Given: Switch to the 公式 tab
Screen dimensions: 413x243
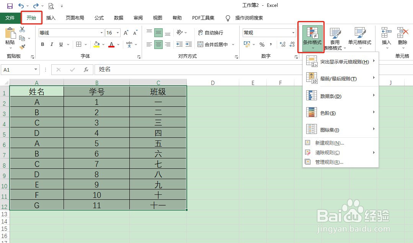Looking at the screenshot, I should (x=99, y=18).
